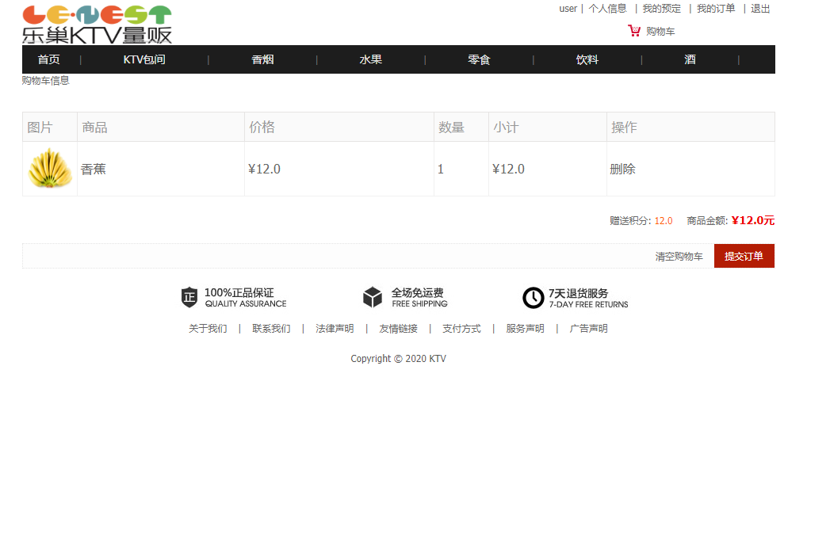Open the 水果 category
The width and height of the screenshot is (830, 545).
click(372, 59)
